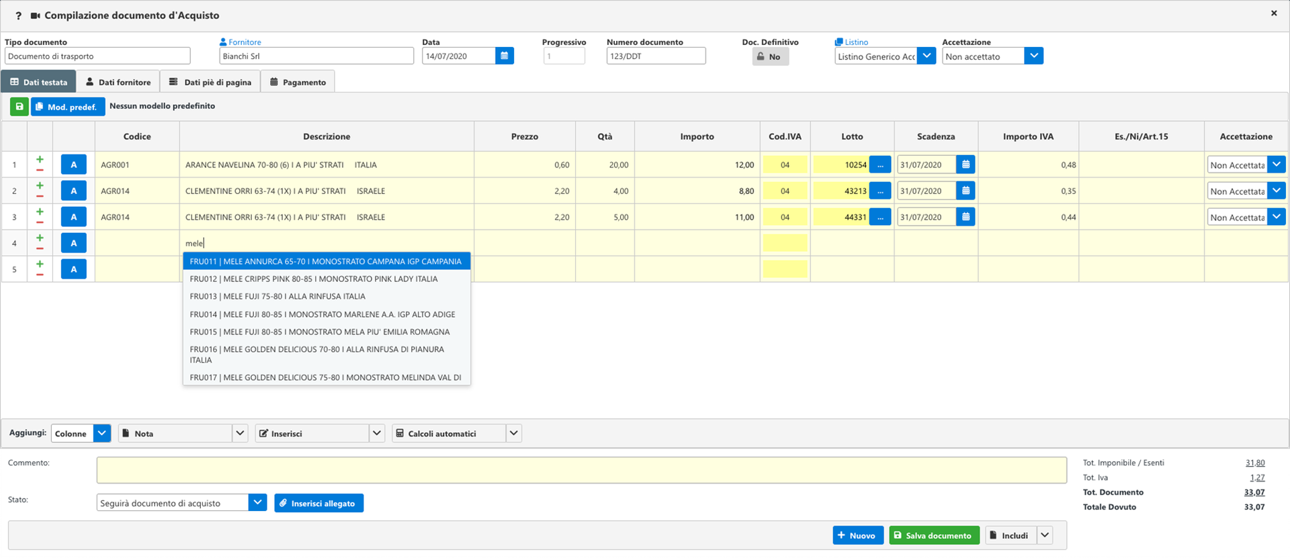The image size is (1290, 558).
Task: Expand the Nota dropdown arrow
Action: point(240,433)
